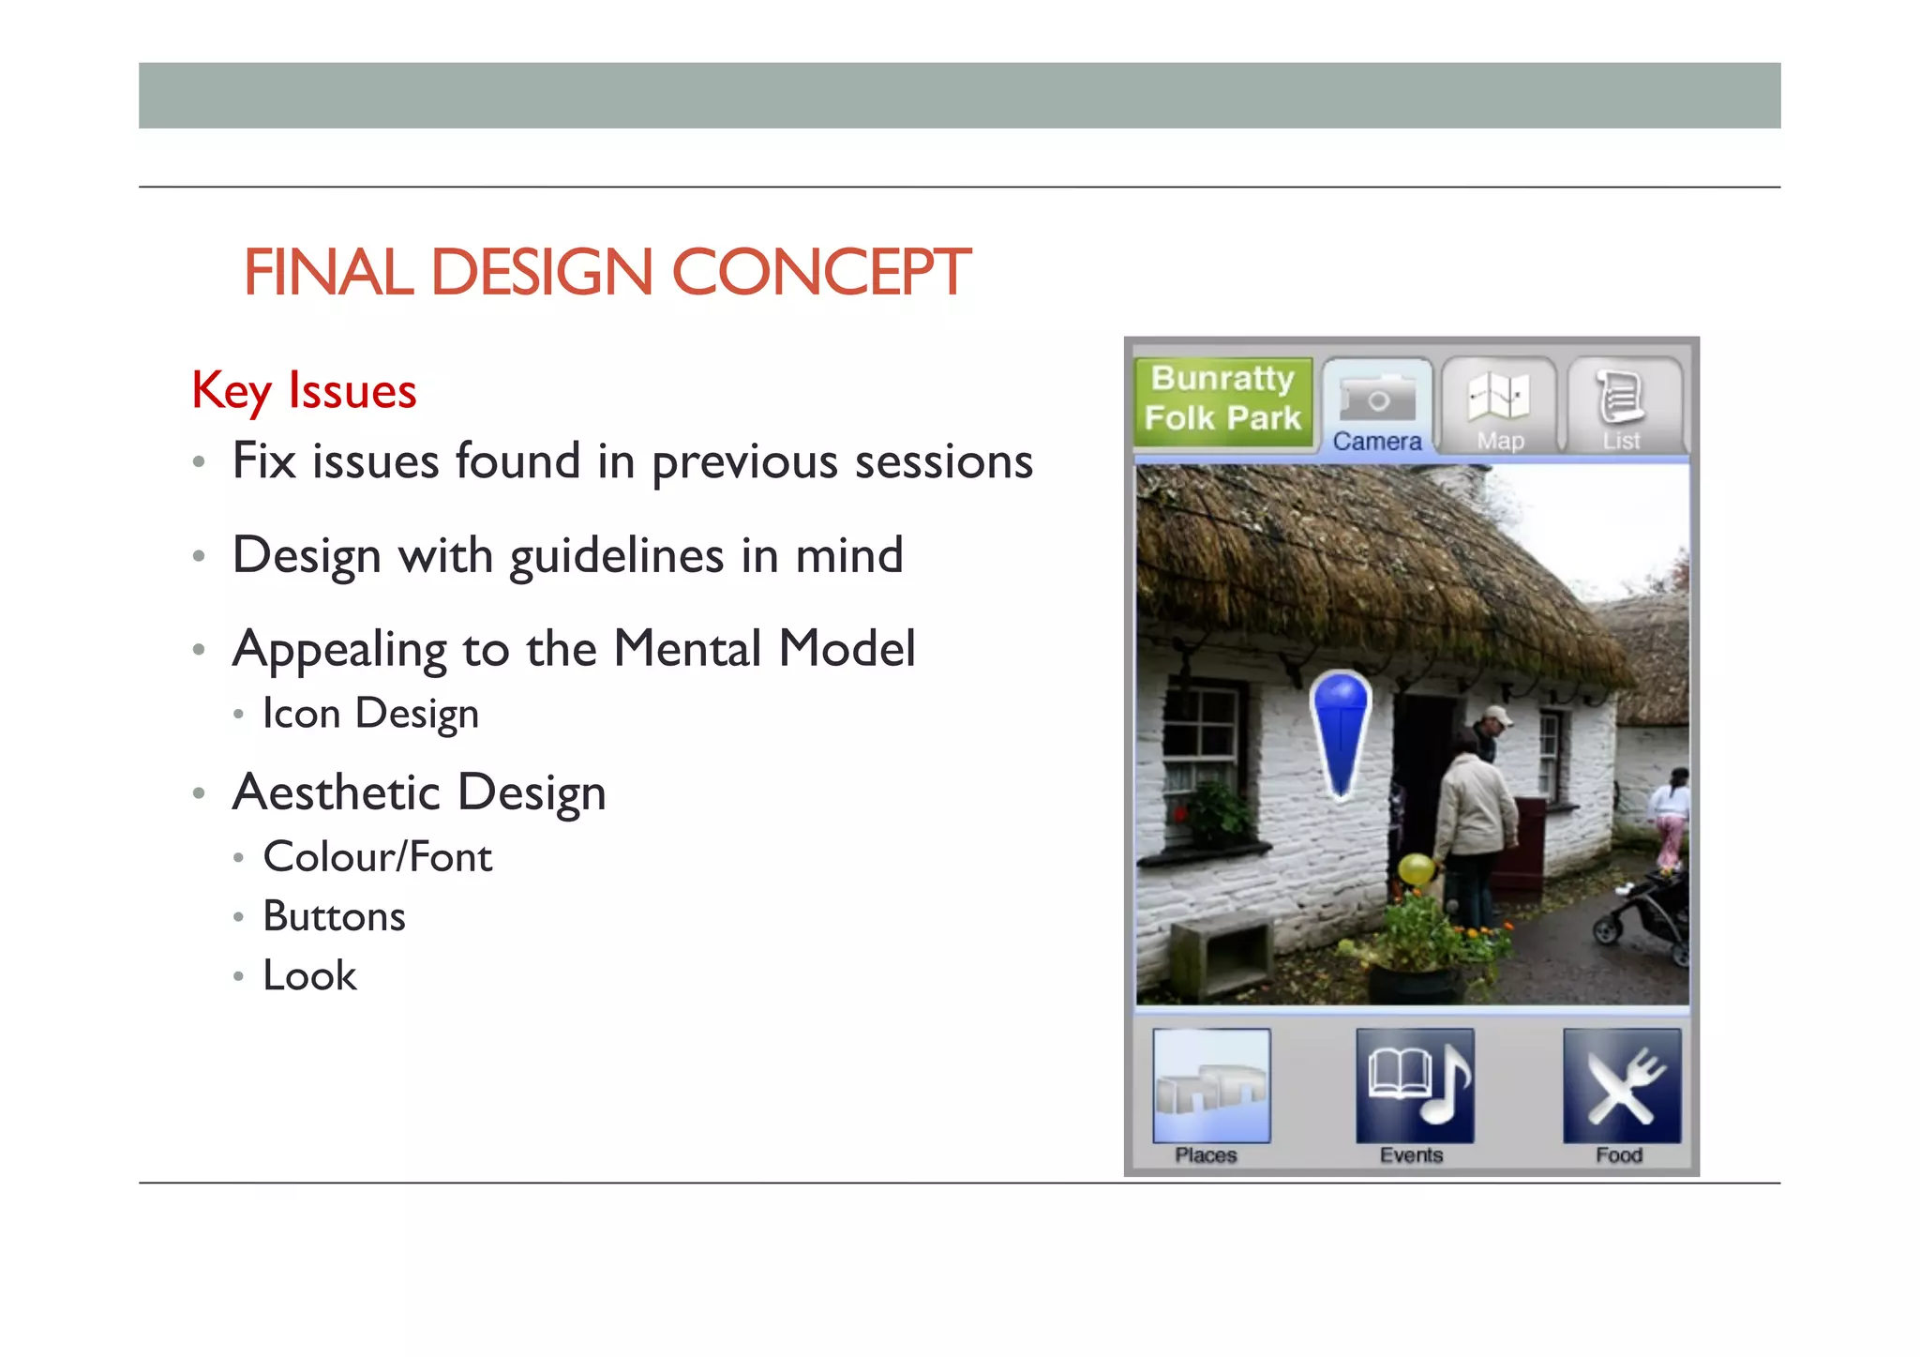Open the Map tab icon
Screen dimensions: 1920x1357
pos(1499,397)
